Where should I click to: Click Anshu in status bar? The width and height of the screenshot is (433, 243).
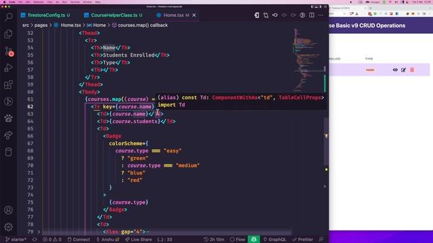click(x=108, y=240)
